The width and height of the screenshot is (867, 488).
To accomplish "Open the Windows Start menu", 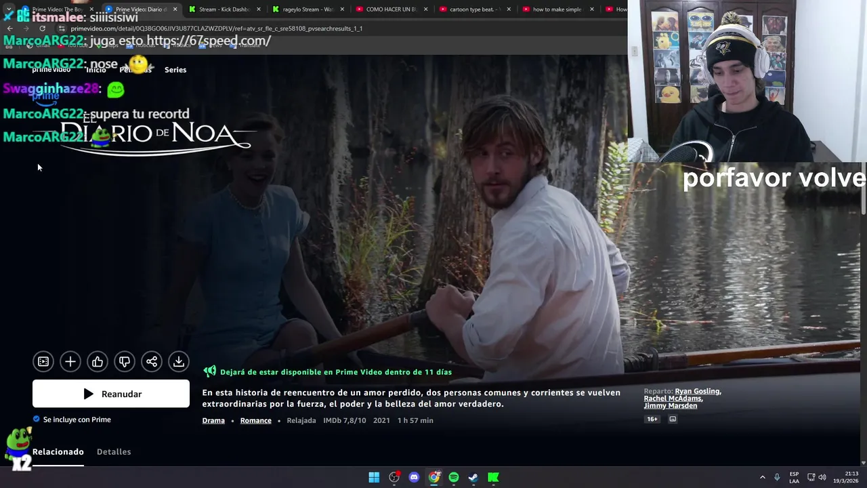I will [x=374, y=477].
